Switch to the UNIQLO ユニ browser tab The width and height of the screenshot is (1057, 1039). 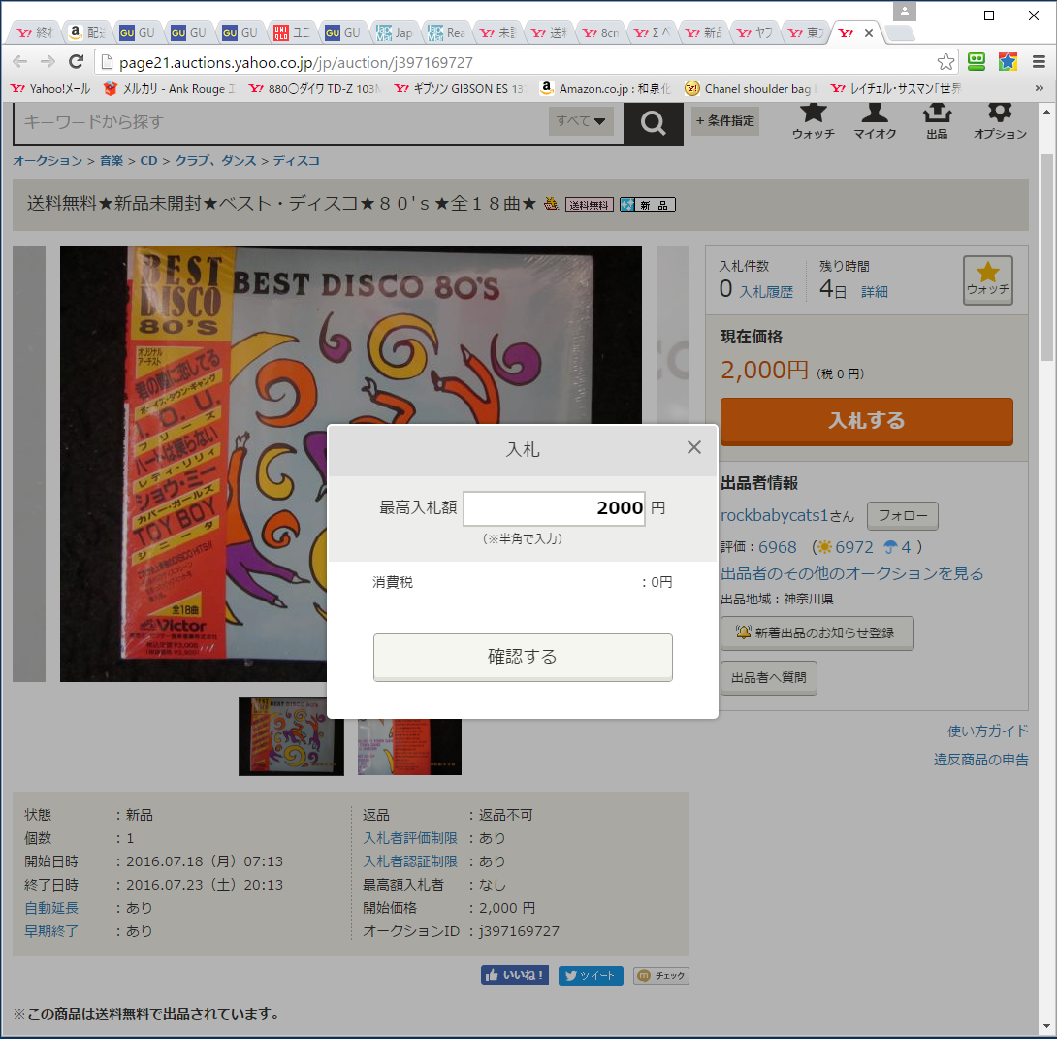point(292,32)
